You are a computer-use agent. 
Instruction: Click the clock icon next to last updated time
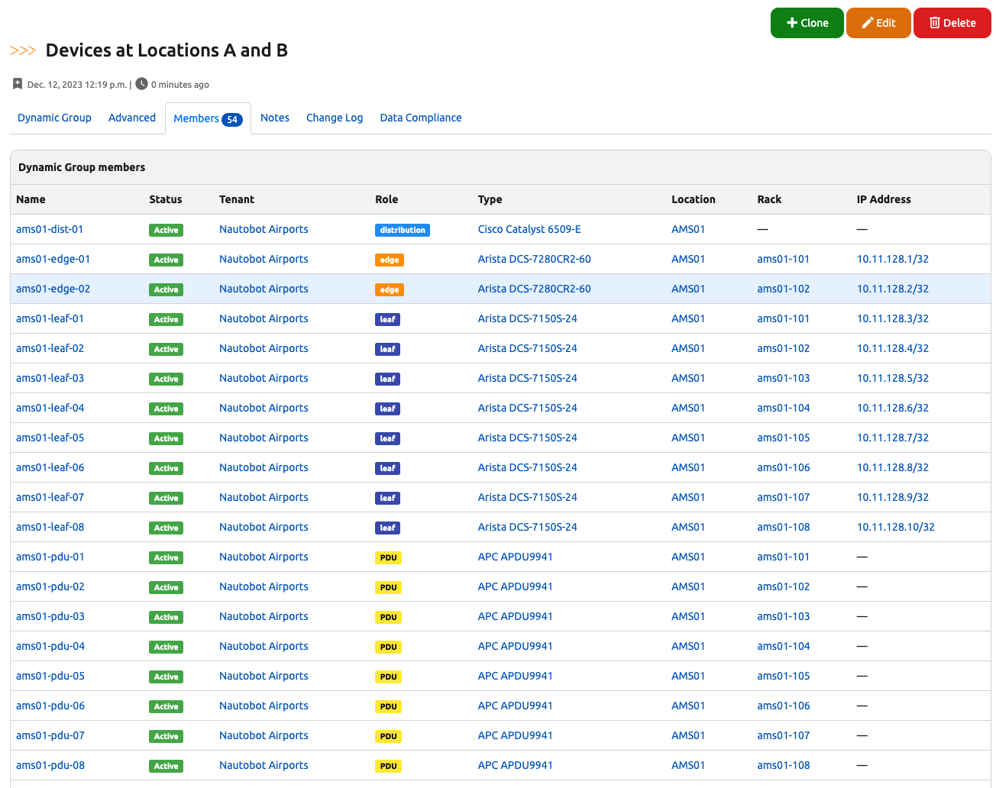[141, 84]
